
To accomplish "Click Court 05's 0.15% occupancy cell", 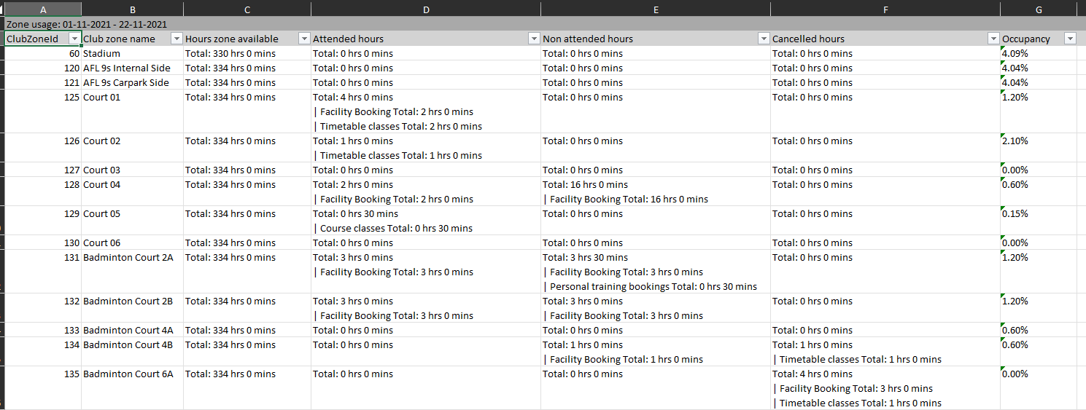I will (1038, 214).
